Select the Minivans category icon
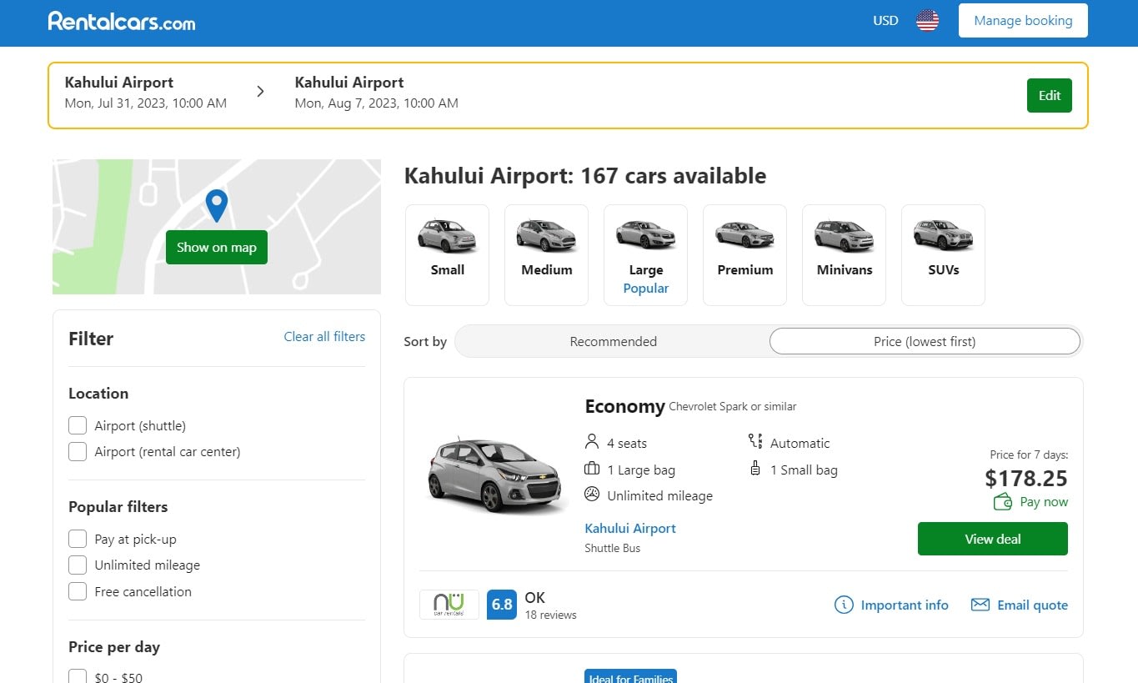The height and width of the screenshot is (683, 1138). [x=844, y=235]
